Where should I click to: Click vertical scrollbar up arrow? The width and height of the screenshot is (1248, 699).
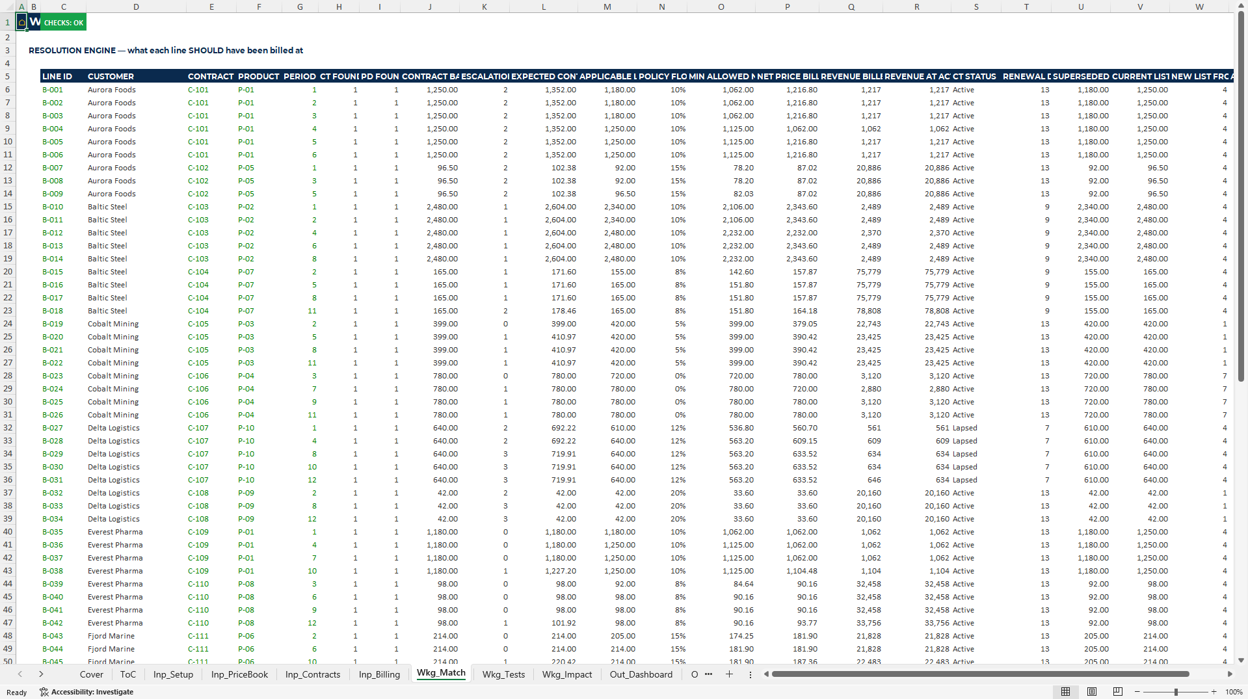(x=1241, y=5)
